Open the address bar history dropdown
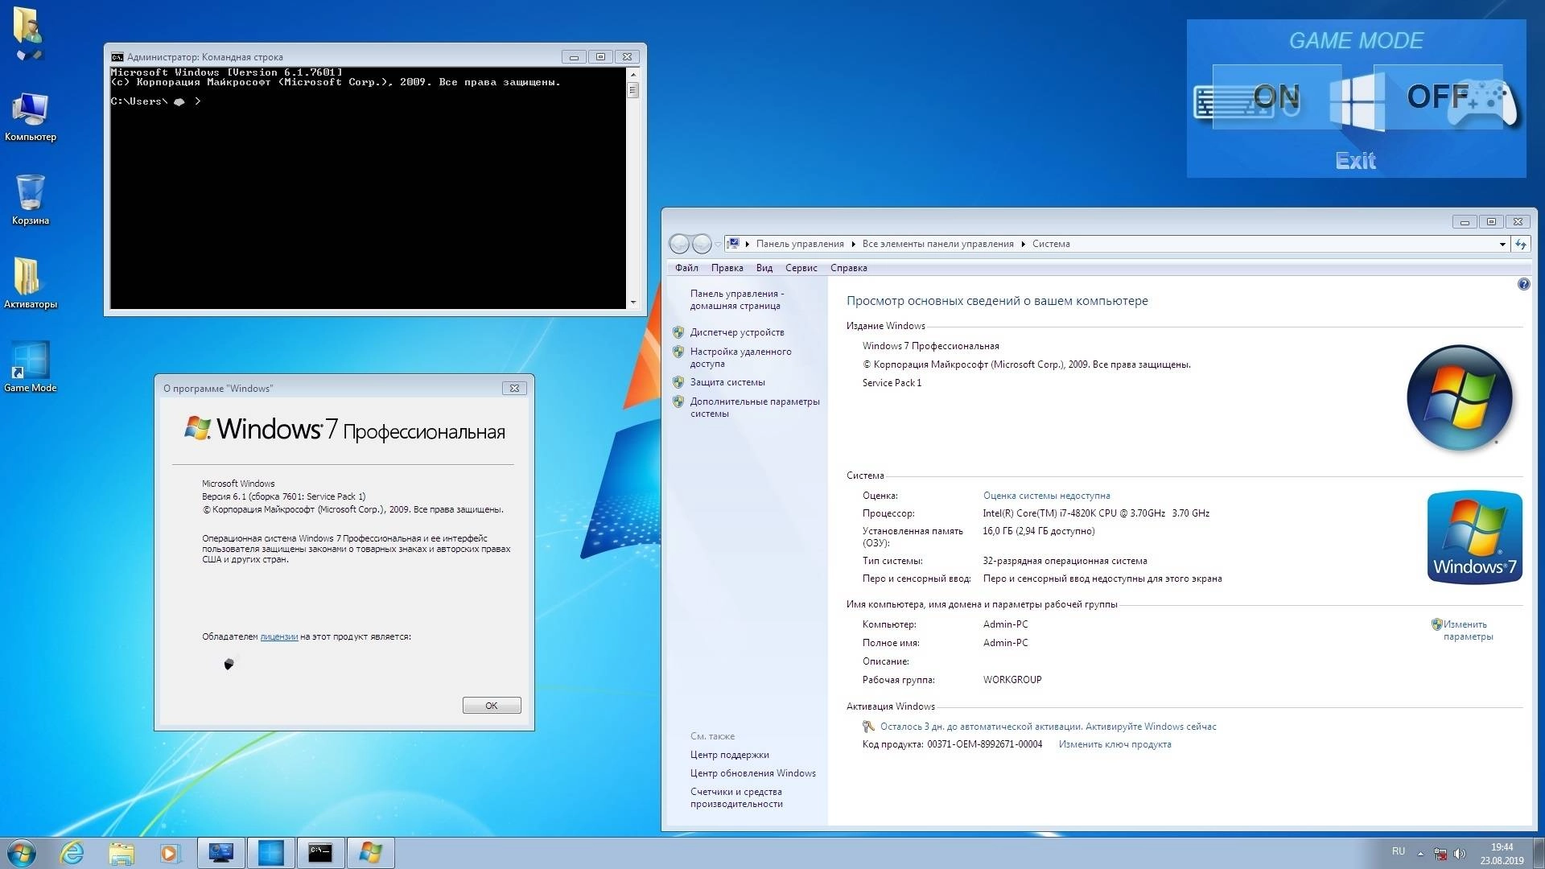1545x869 pixels. pos(1502,244)
